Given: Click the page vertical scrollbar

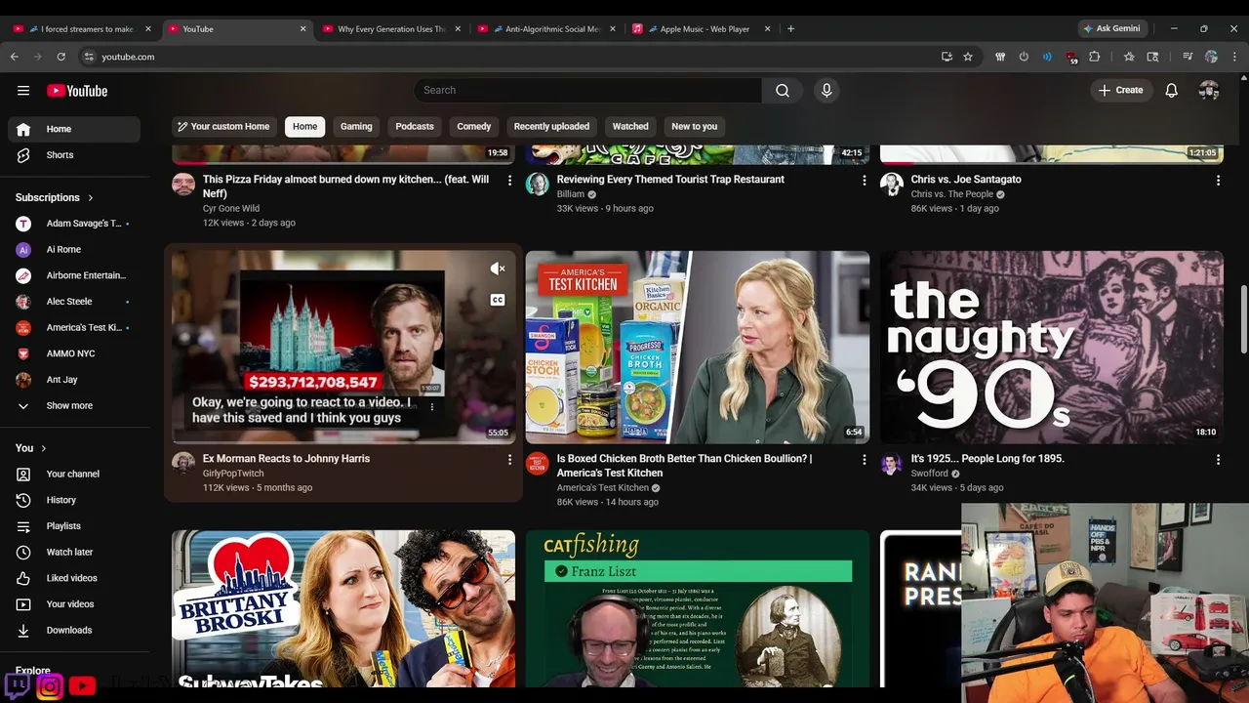Looking at the screenshot, I should pos(1243,320).
